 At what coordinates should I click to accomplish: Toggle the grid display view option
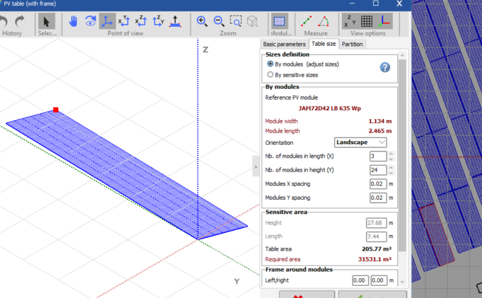pos(367,21)
